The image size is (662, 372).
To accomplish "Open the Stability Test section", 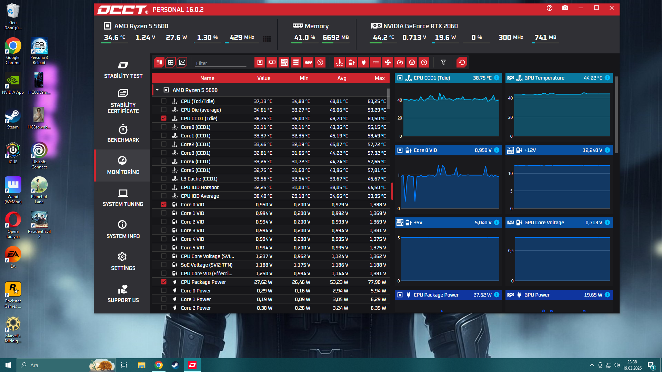I will pyautogui.click(x=123, y=70).
